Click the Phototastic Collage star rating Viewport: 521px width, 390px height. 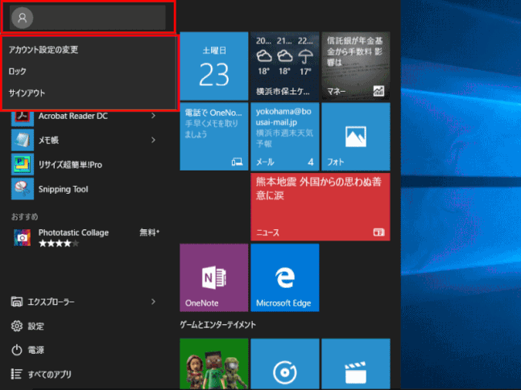pos(59,244)
